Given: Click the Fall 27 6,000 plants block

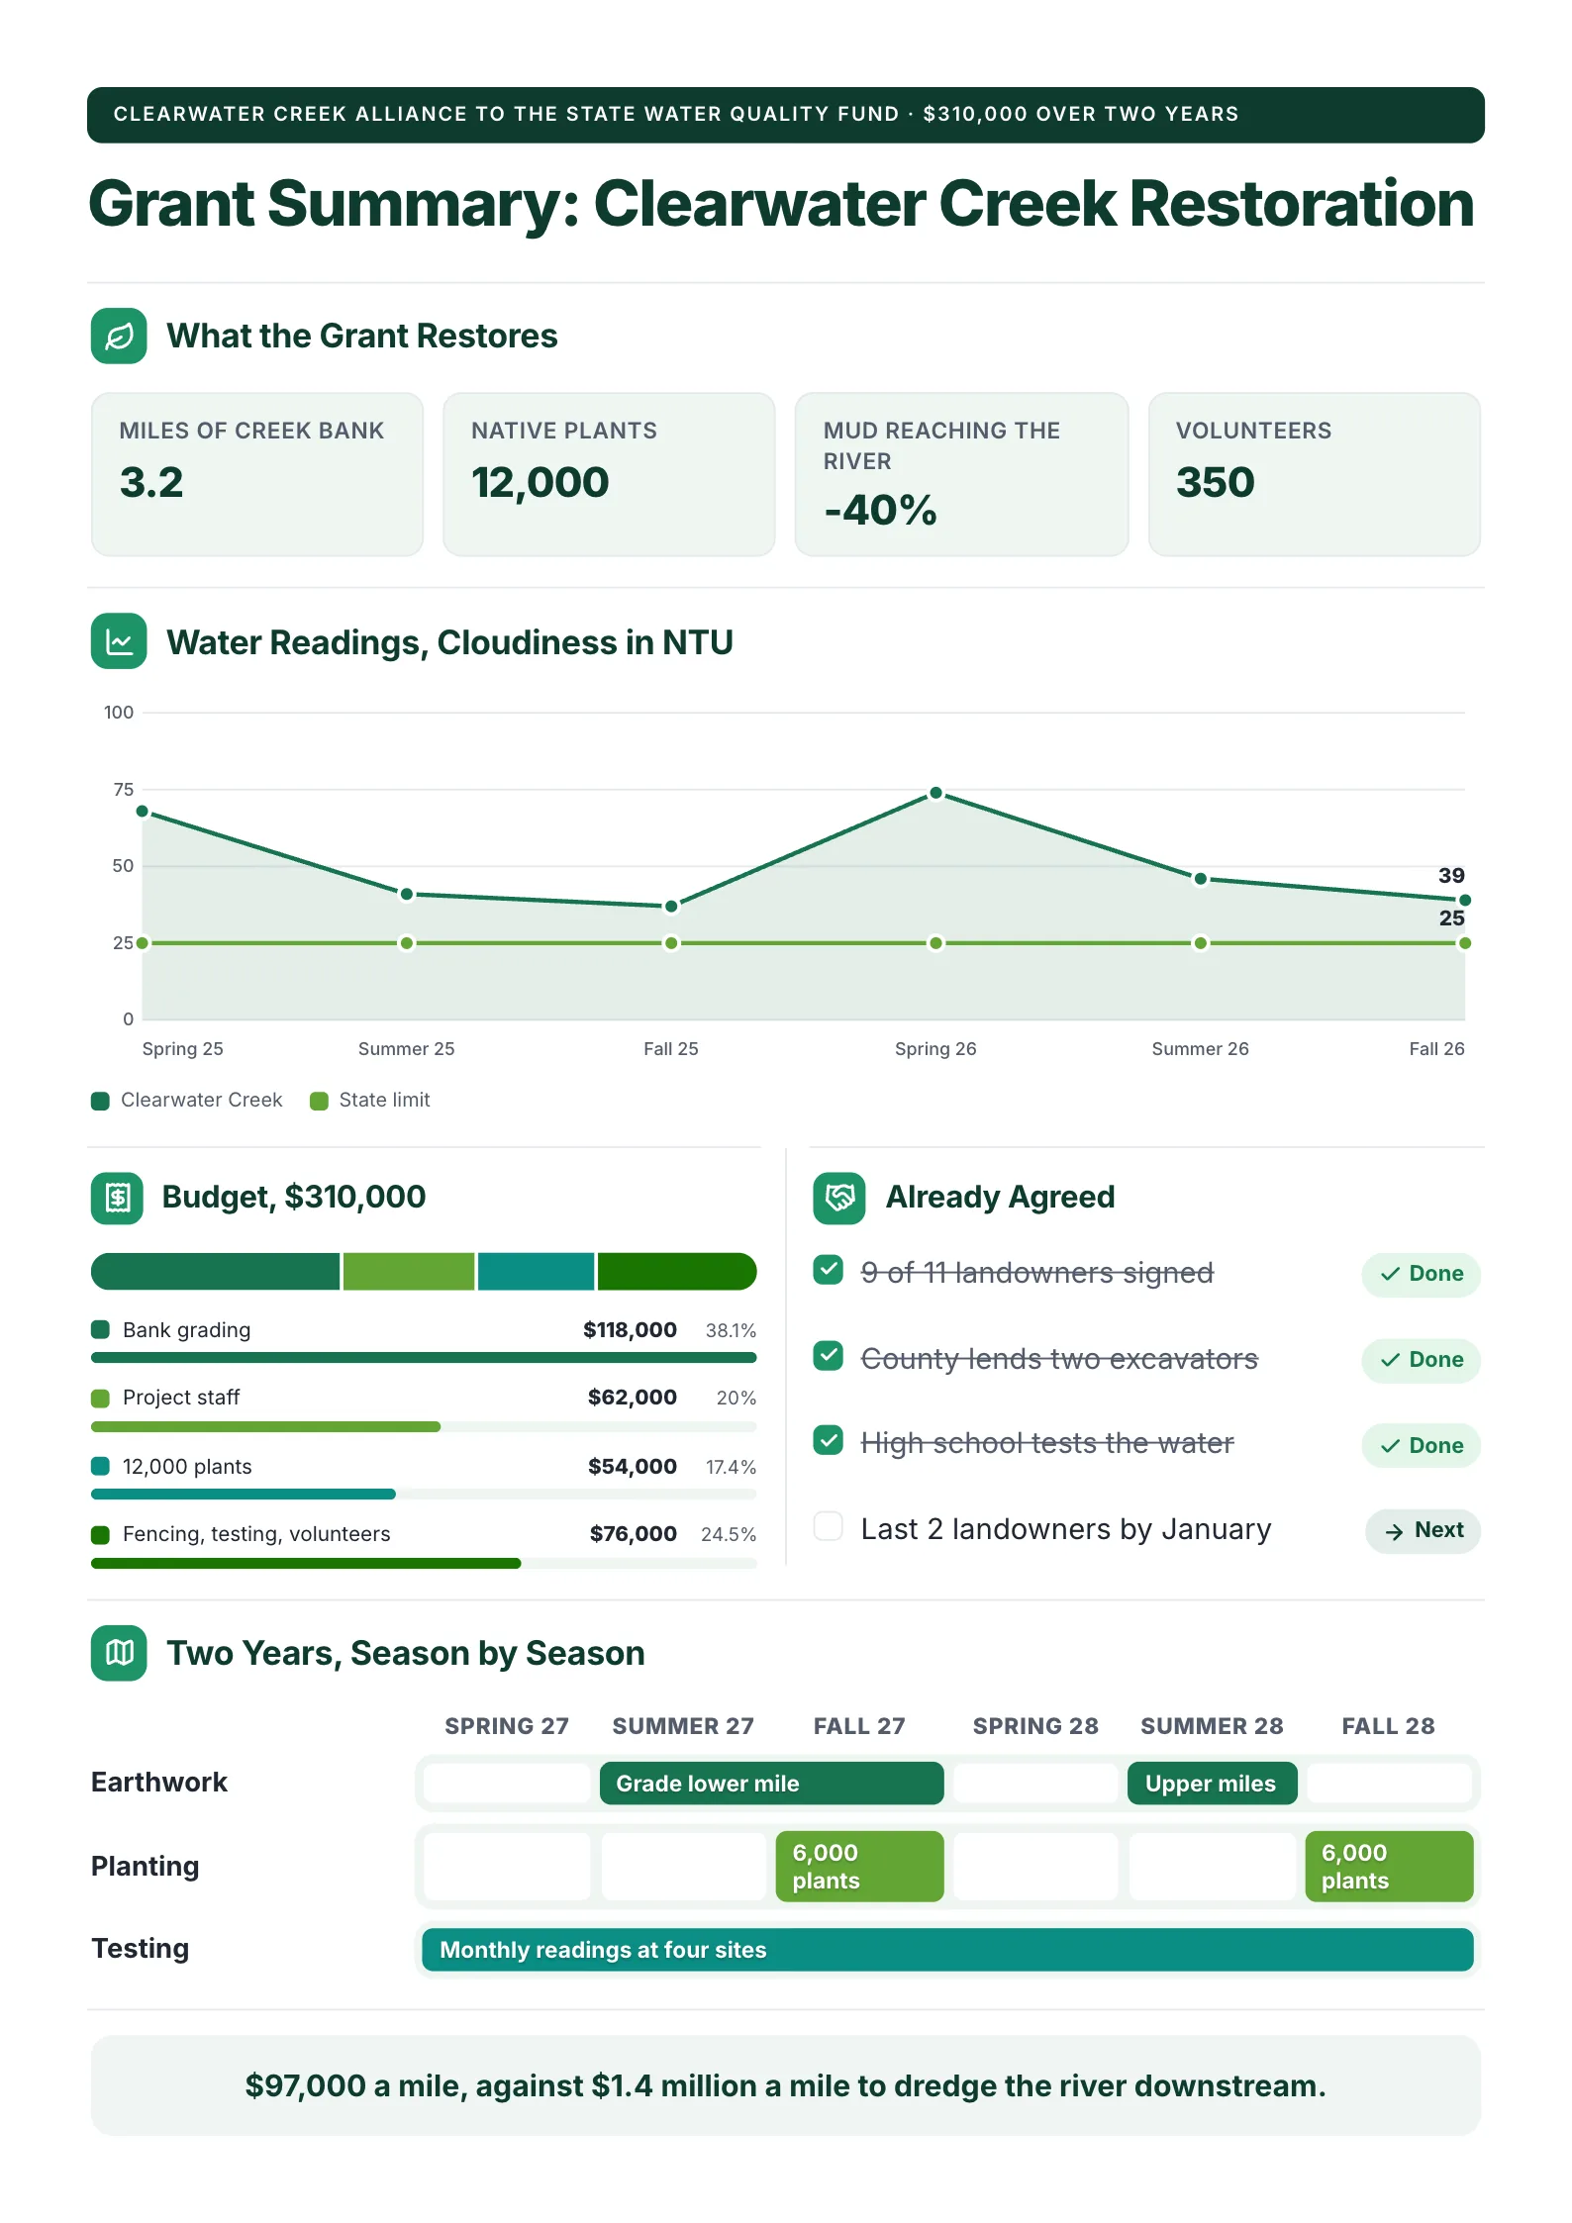Looking at the screenshot, I should coord(859,1867).
